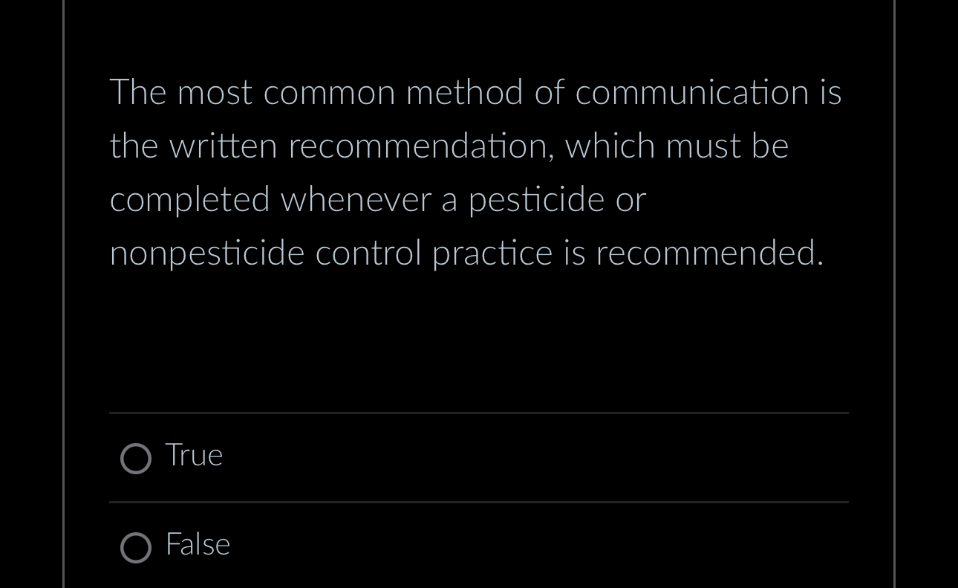958x588 pixels.
Task: Click the circle next to False
Action: tap(137, 548)
